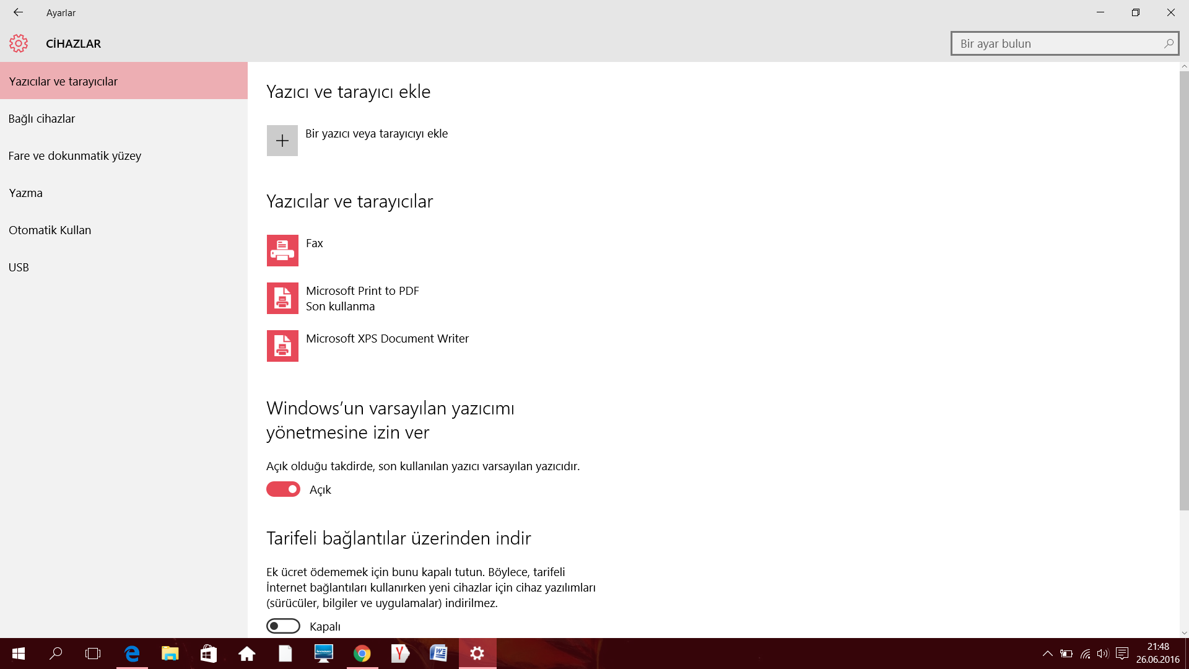
Task: Open the Windows Start menu
Action: point(19,654)
